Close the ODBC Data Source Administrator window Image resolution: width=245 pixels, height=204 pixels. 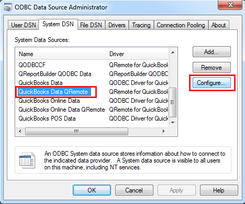pyautogui.click(x=230, y=5)
